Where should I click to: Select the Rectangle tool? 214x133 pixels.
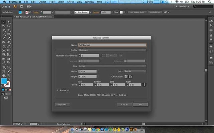(9, 34)
